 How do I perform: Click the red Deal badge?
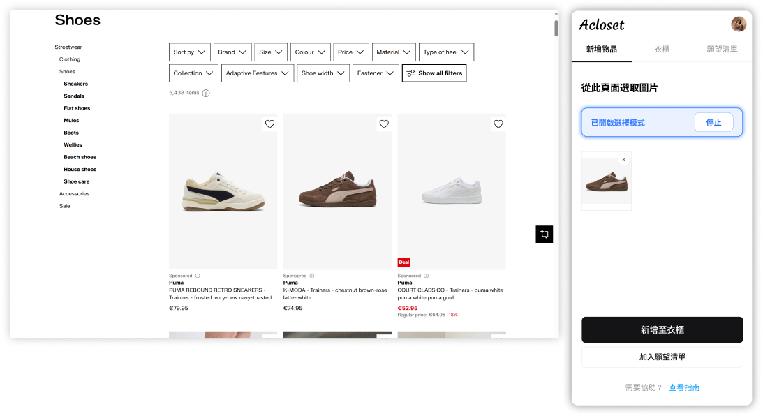coord(404,262)
